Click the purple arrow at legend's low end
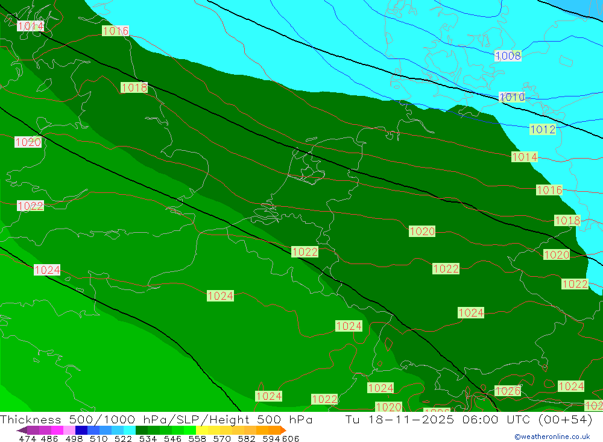 (x=22, y=430)
